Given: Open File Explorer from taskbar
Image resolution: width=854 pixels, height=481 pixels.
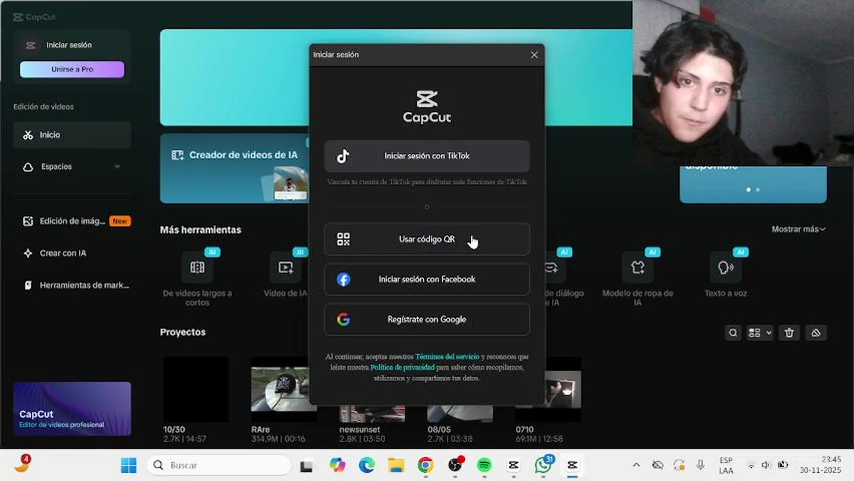Looking at the screenshot, I should [396, 465].
